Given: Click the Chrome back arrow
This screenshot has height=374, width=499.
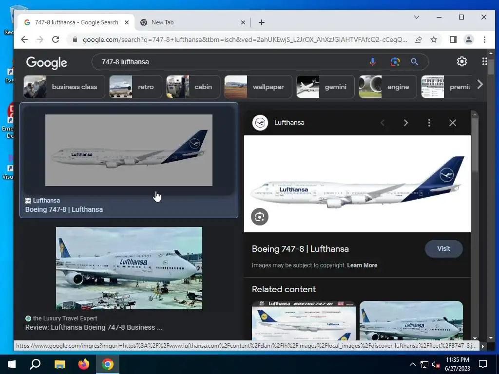Looking at the screenshot, I should [24, 39].
